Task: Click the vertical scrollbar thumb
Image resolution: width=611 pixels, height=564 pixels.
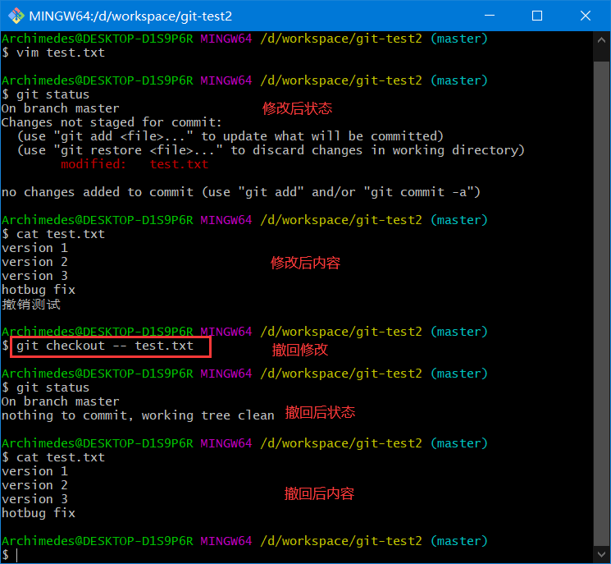Action: click(x=601, y=304)
